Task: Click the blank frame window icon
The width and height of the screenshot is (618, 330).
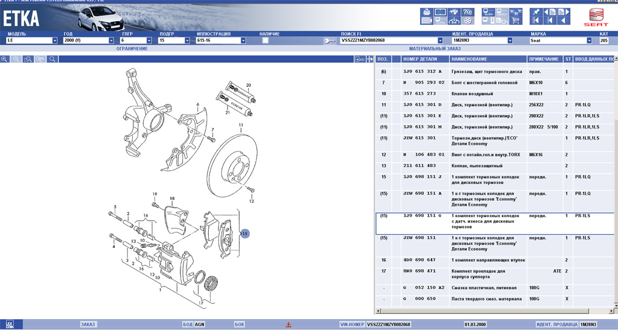Action: pos(440,12)
